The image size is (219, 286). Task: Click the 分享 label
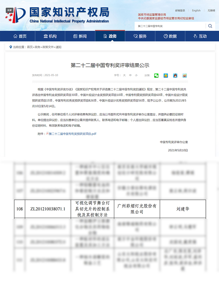point(147,75)
